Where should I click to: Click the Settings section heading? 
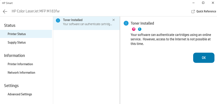point(11,86)
